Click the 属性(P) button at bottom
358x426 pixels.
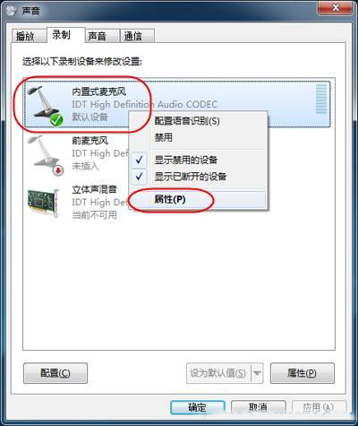click(303, 373)
